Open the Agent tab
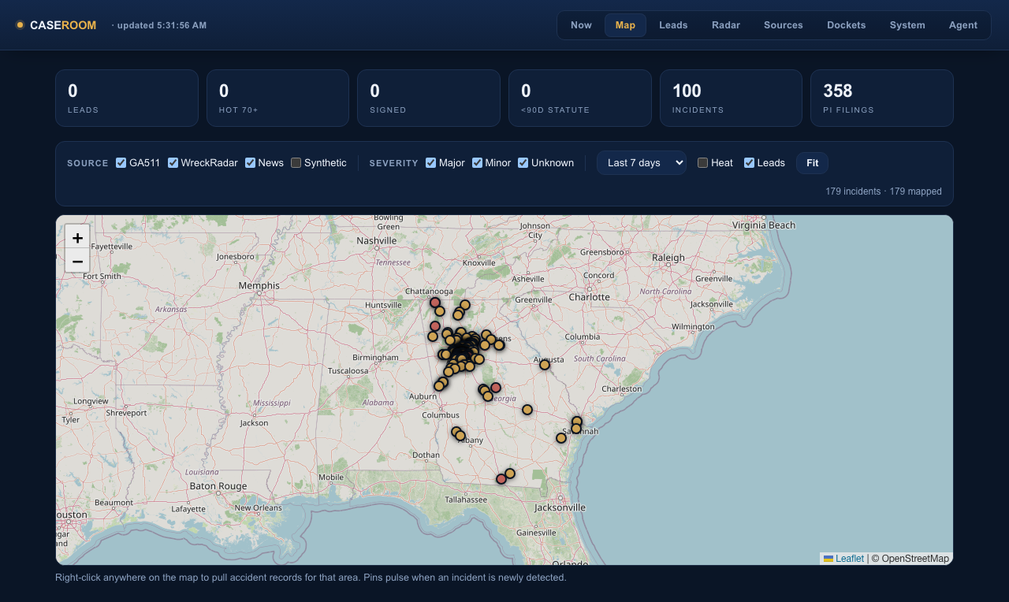The width and height of the screenshot is (1009, 602). pyautogui.click(x=963, y=25)
